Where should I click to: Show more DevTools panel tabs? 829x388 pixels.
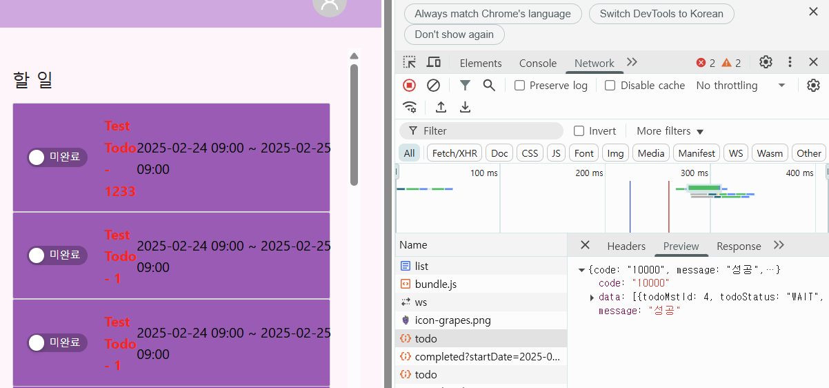tap(632, 62)
